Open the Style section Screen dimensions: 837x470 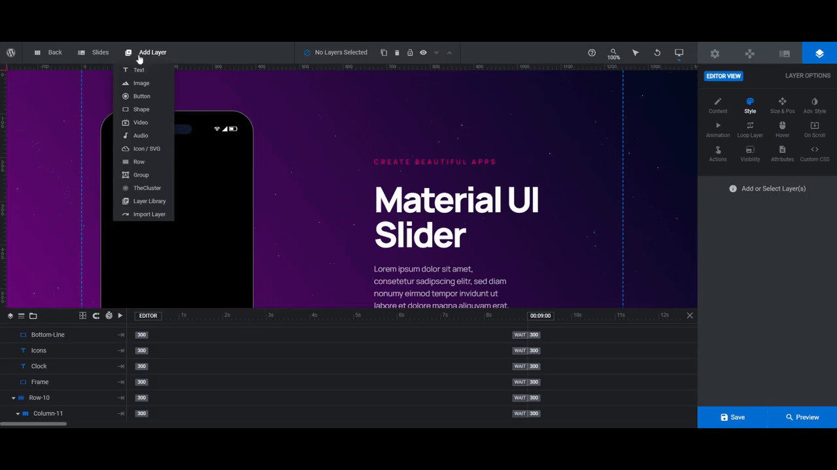750,106
